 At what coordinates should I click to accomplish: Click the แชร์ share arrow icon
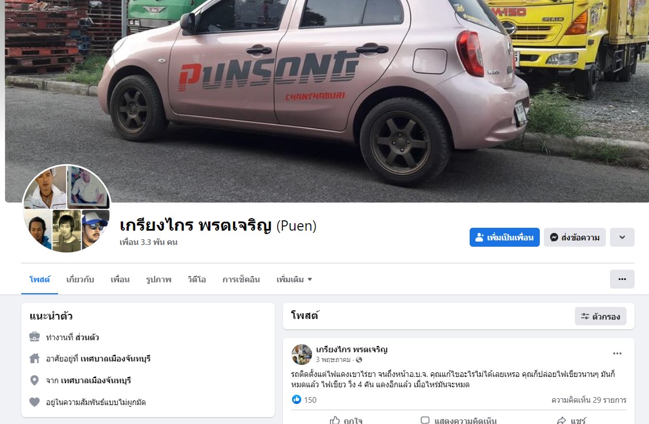click(x=561, y=421)
